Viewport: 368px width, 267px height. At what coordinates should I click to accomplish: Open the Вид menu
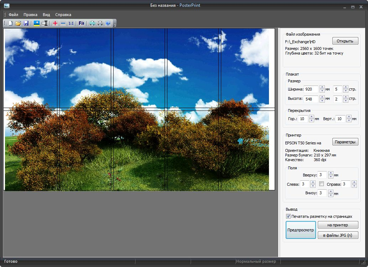click(46, 15)
